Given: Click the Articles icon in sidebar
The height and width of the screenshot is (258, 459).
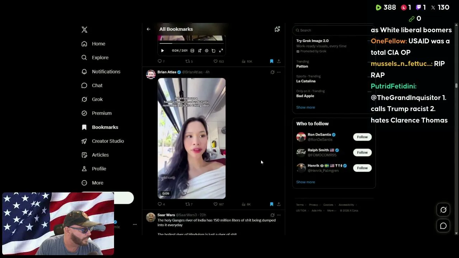Looking at the screenshot, I should point(84,155).
